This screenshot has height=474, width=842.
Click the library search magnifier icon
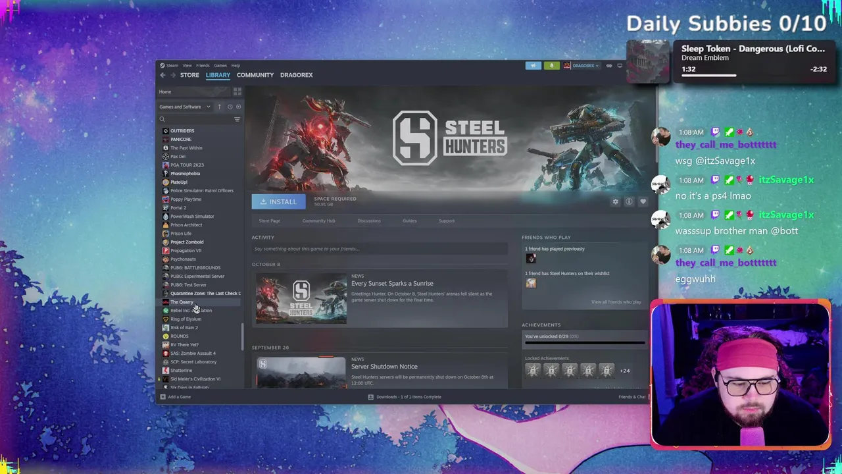(x=162, y=119)
